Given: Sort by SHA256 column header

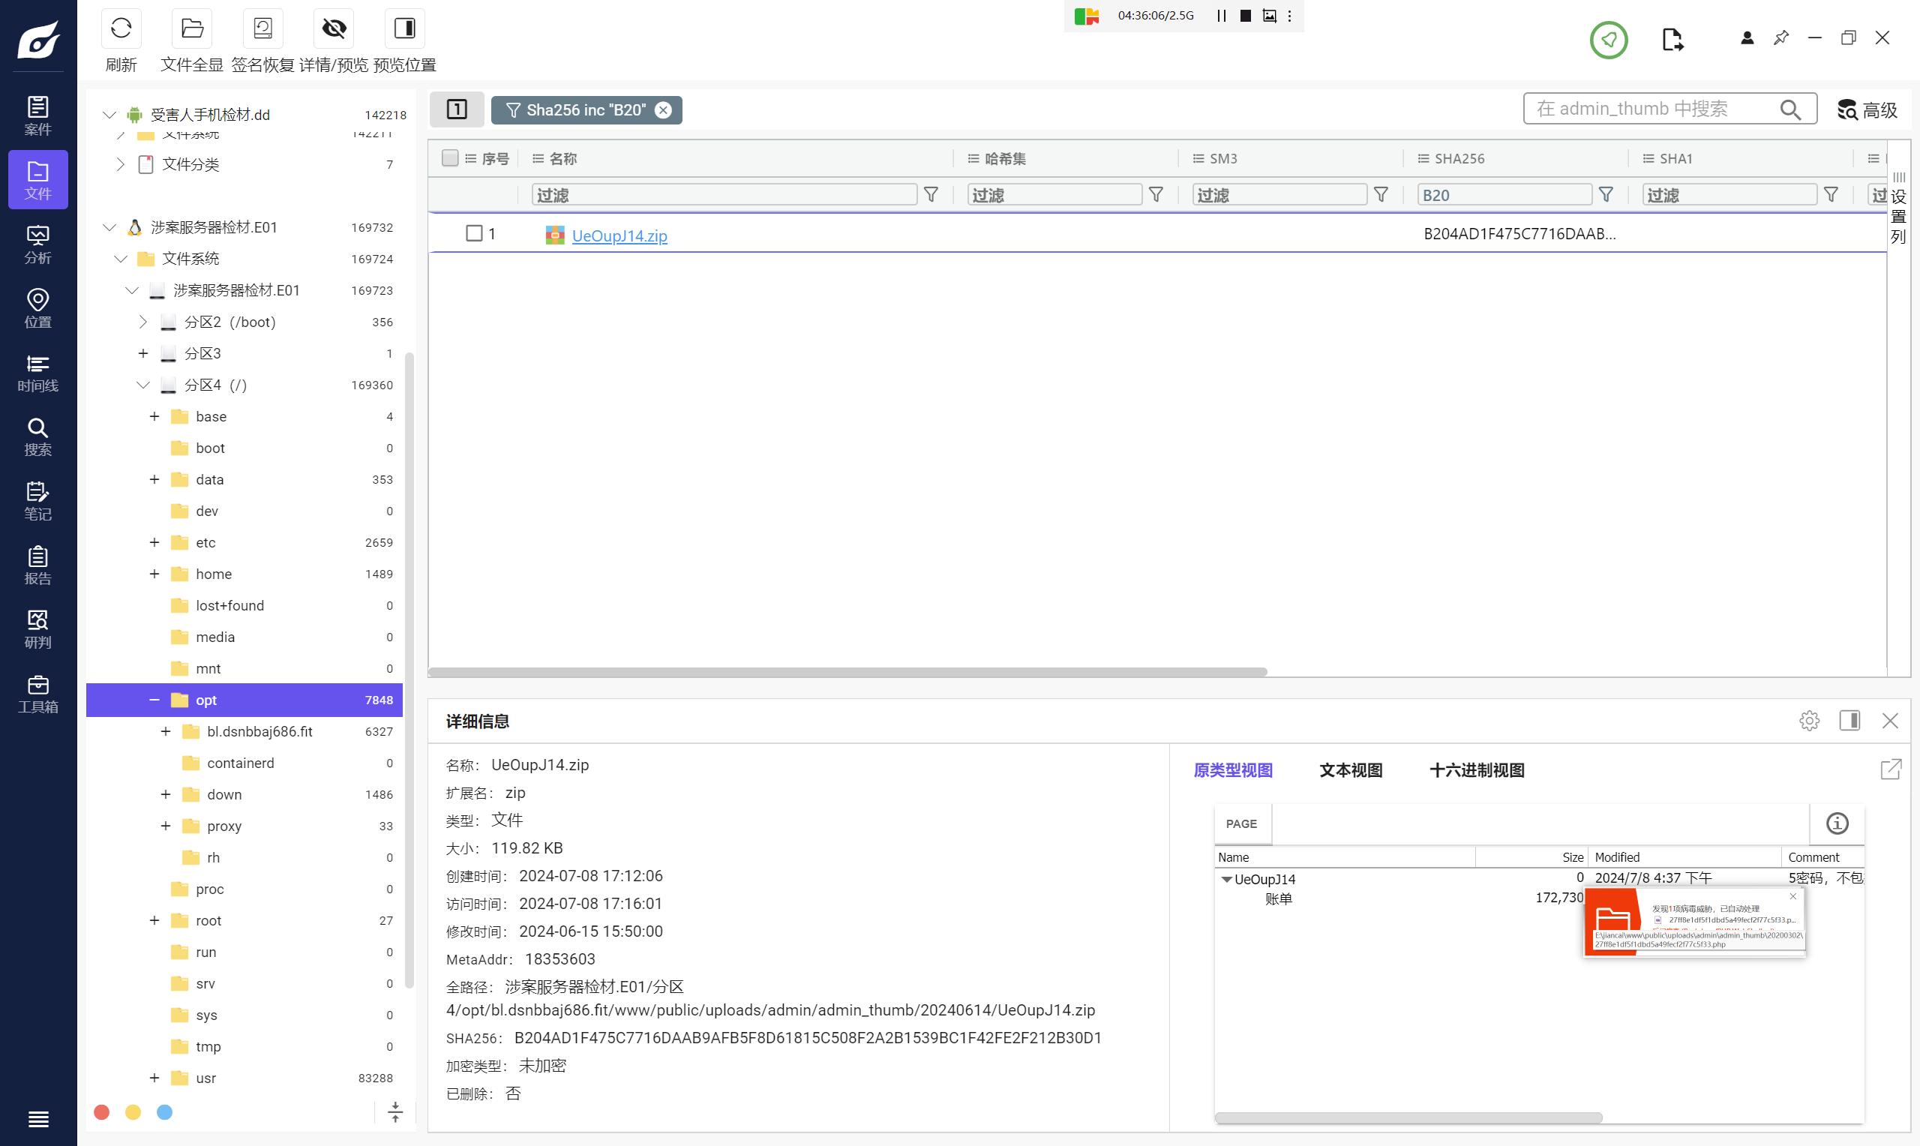Looking at the screenshot, I should point(1459,158).
